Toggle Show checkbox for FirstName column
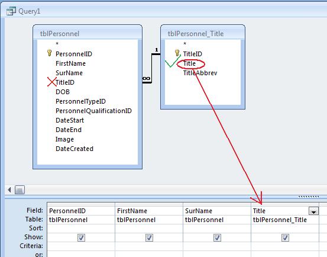Viewport: 327px width, 257px height. point(149,237)
